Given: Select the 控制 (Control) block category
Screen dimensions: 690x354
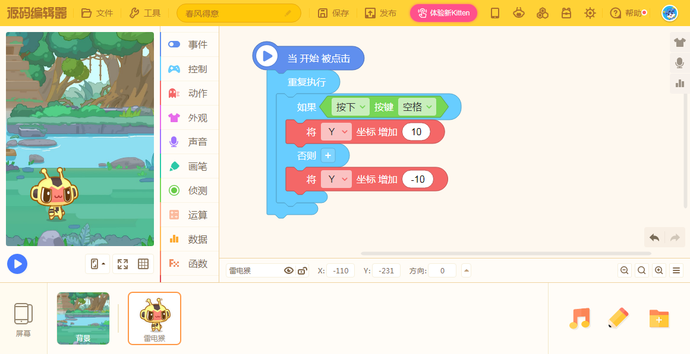Looking at the screenshot, I should [x=190, y=69].
